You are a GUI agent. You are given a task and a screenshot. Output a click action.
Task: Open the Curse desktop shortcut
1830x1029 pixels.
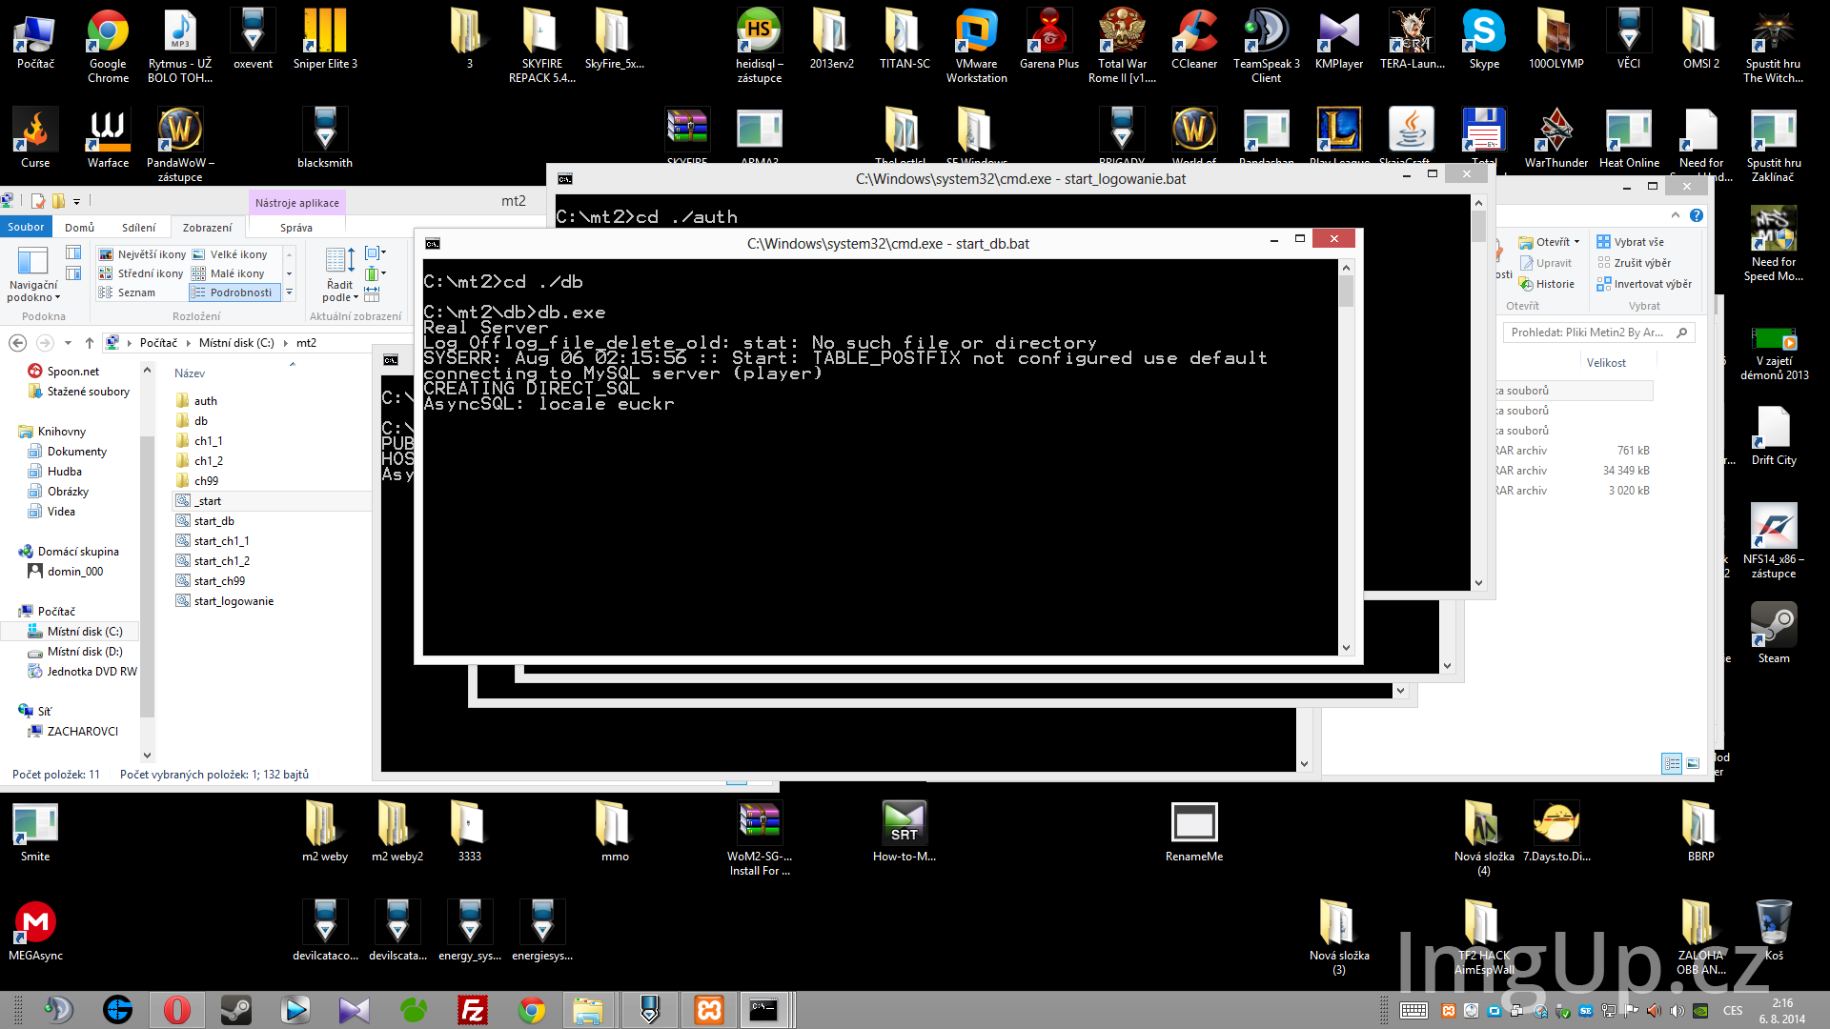[x=35, y=137]
